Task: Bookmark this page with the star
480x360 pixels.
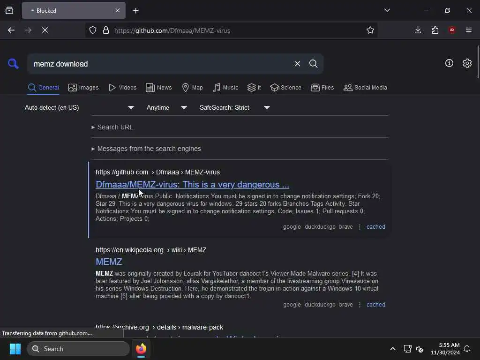Action: pyautogui.click(x=370, y=30)
